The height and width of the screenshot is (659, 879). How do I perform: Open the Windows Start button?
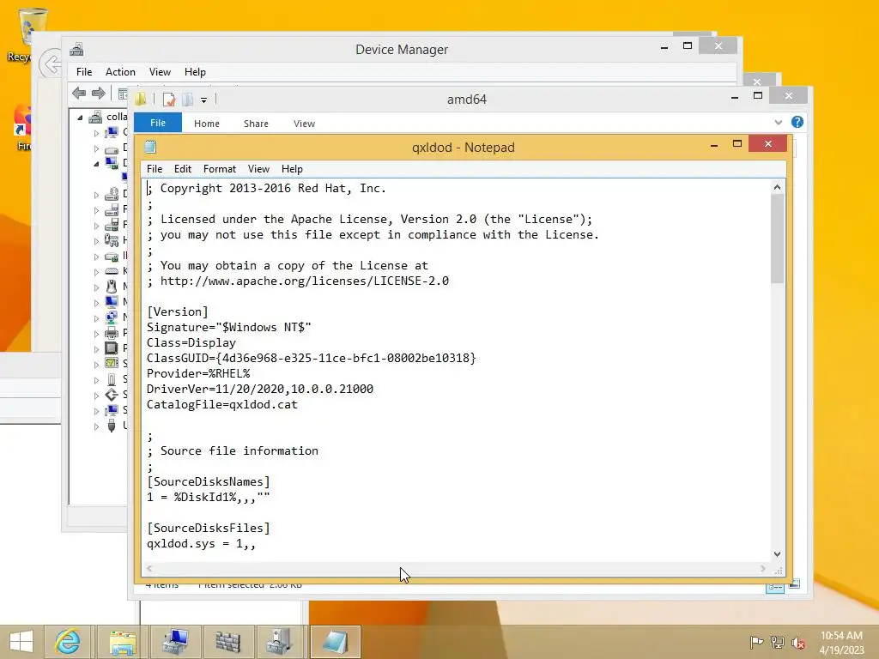(21, 642)
